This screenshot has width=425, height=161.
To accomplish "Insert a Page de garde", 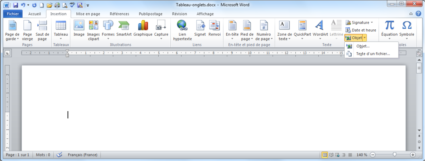I will pos(12,30).
